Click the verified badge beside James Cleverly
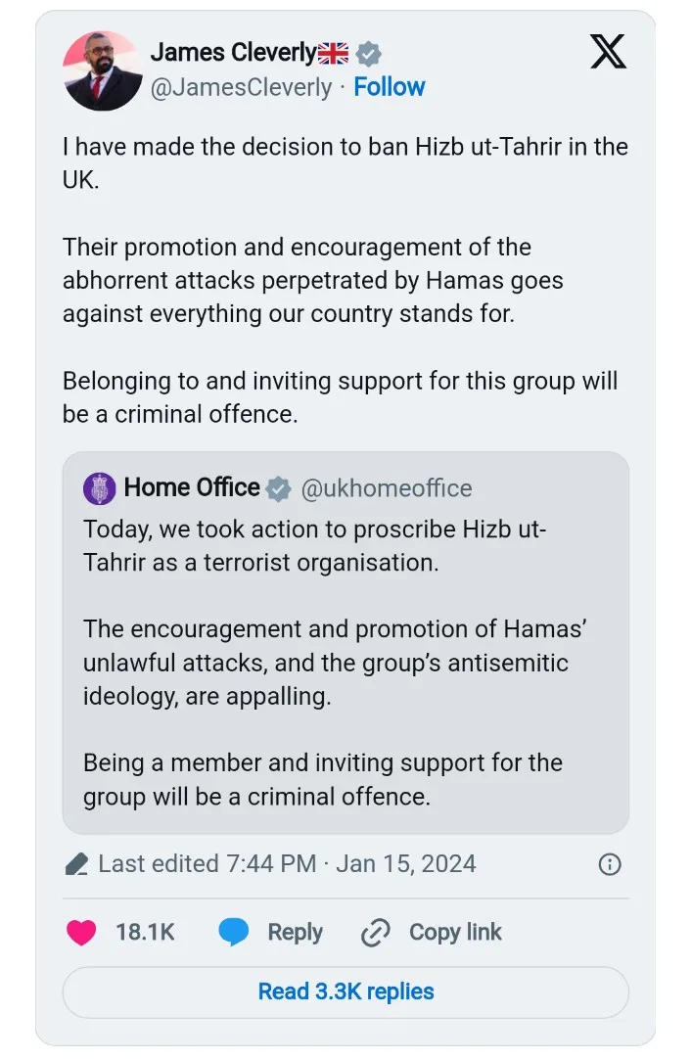Viewport: 691px width, 1059px height. tap(368, 53)
